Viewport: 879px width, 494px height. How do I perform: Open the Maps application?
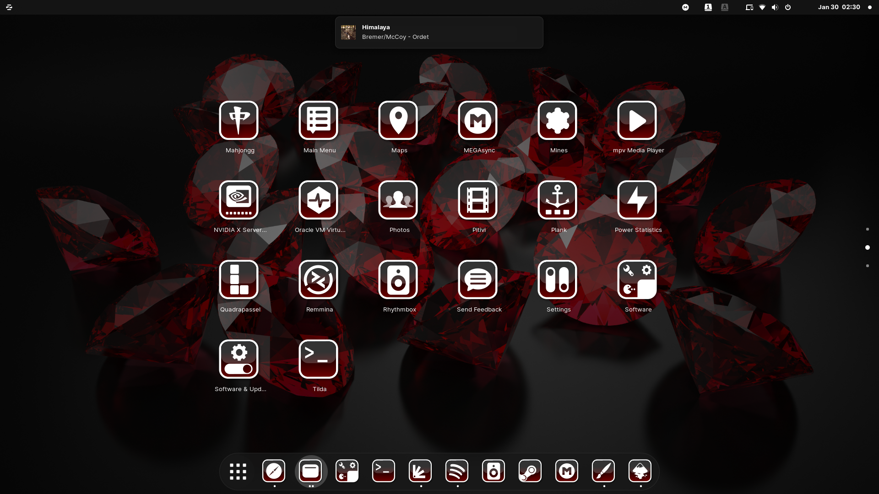[398, 120]
